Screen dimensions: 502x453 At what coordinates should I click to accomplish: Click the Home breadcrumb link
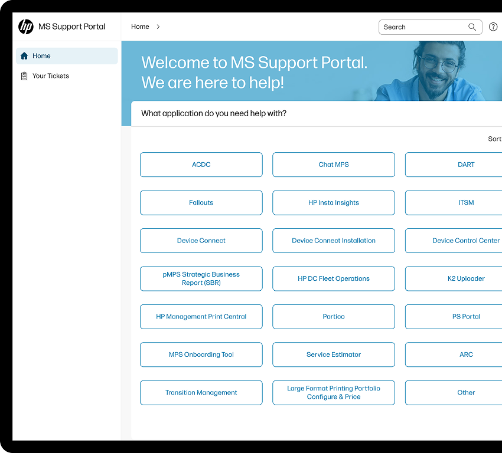click(140, 27)
